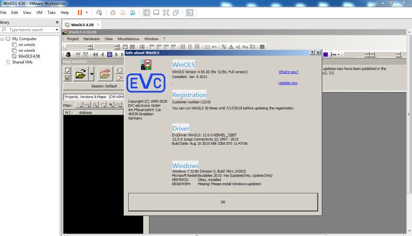Open the What's new? link
Viewport: 412px width, 236px height.
pyautogui.click(x=288, y=72)
